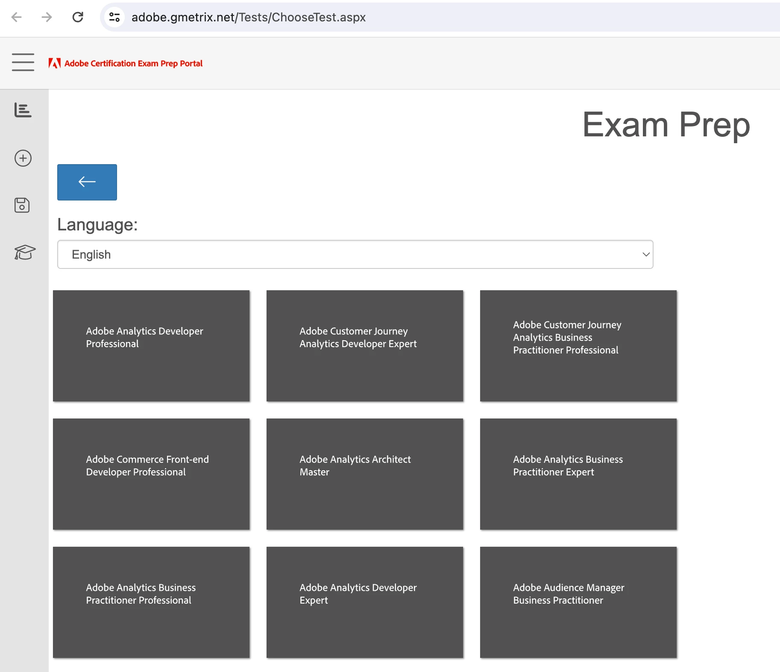Image resolution: width=780 pixels, height=672 pixels.
Task: View site information icon in address bar
Action: [x=114, y=17]
